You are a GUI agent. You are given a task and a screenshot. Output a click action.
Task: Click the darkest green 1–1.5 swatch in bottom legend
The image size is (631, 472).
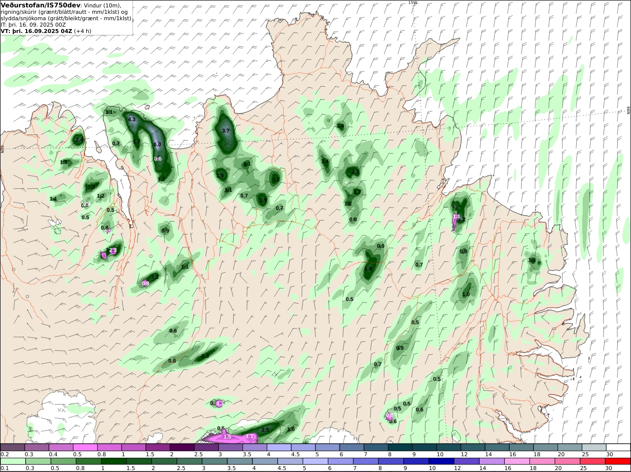coord(113,461)
